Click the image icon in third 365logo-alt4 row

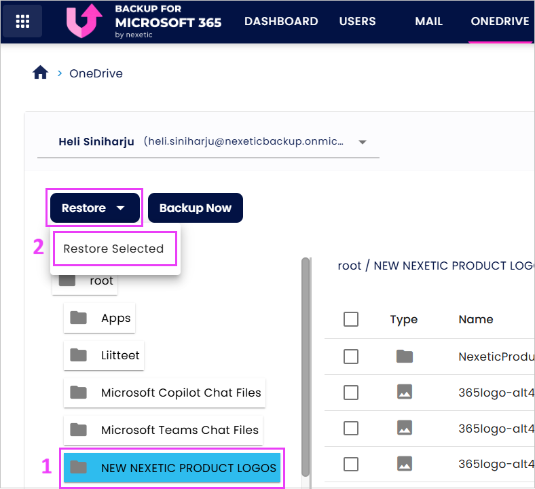click(405, 463)
